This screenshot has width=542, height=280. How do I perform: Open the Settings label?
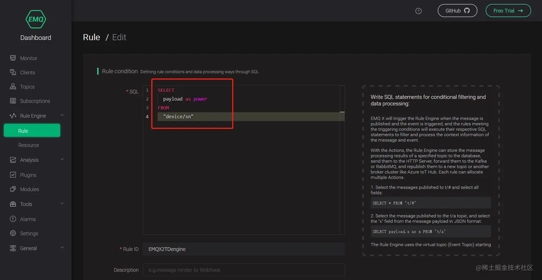29,234
